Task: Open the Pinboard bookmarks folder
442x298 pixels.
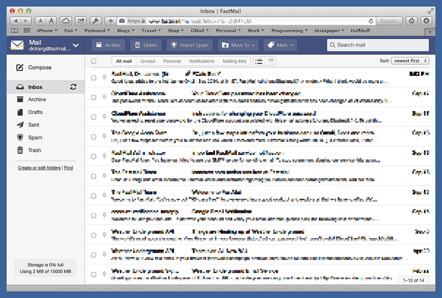Action: click(97, 31)
